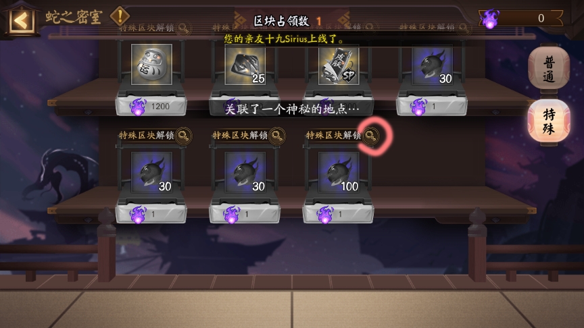The height and width of the screenshot is (328, 584).
Task: Select the top-row helmet item labeled 30
Action: [x=432, y=64]
